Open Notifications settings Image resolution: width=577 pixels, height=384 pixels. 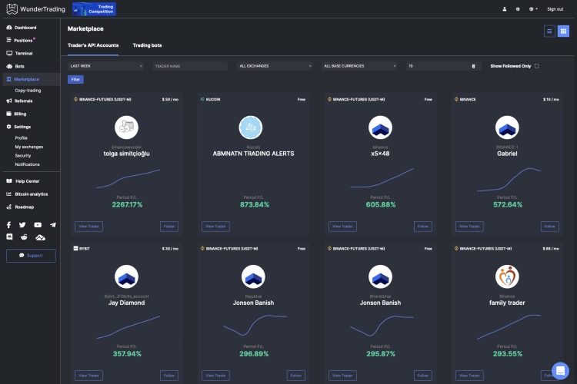pos(27,164)
